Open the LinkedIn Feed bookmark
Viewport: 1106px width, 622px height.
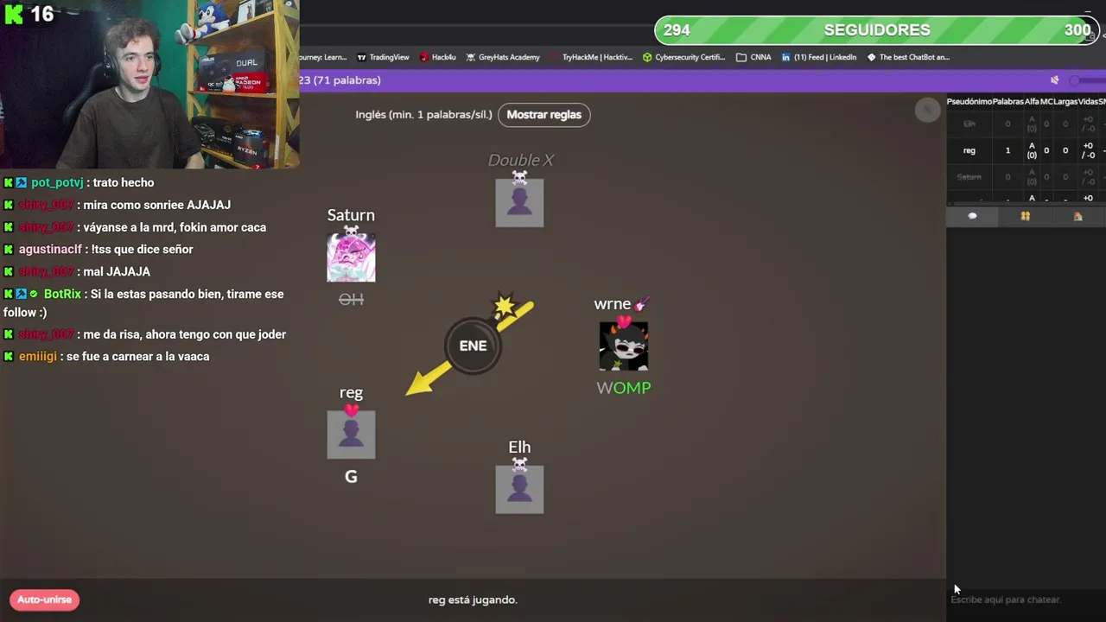(819, 57)
